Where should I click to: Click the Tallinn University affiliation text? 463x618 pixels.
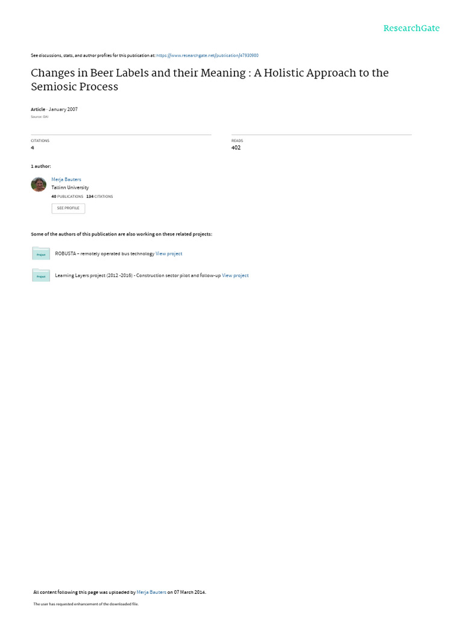tap(70, 188)
